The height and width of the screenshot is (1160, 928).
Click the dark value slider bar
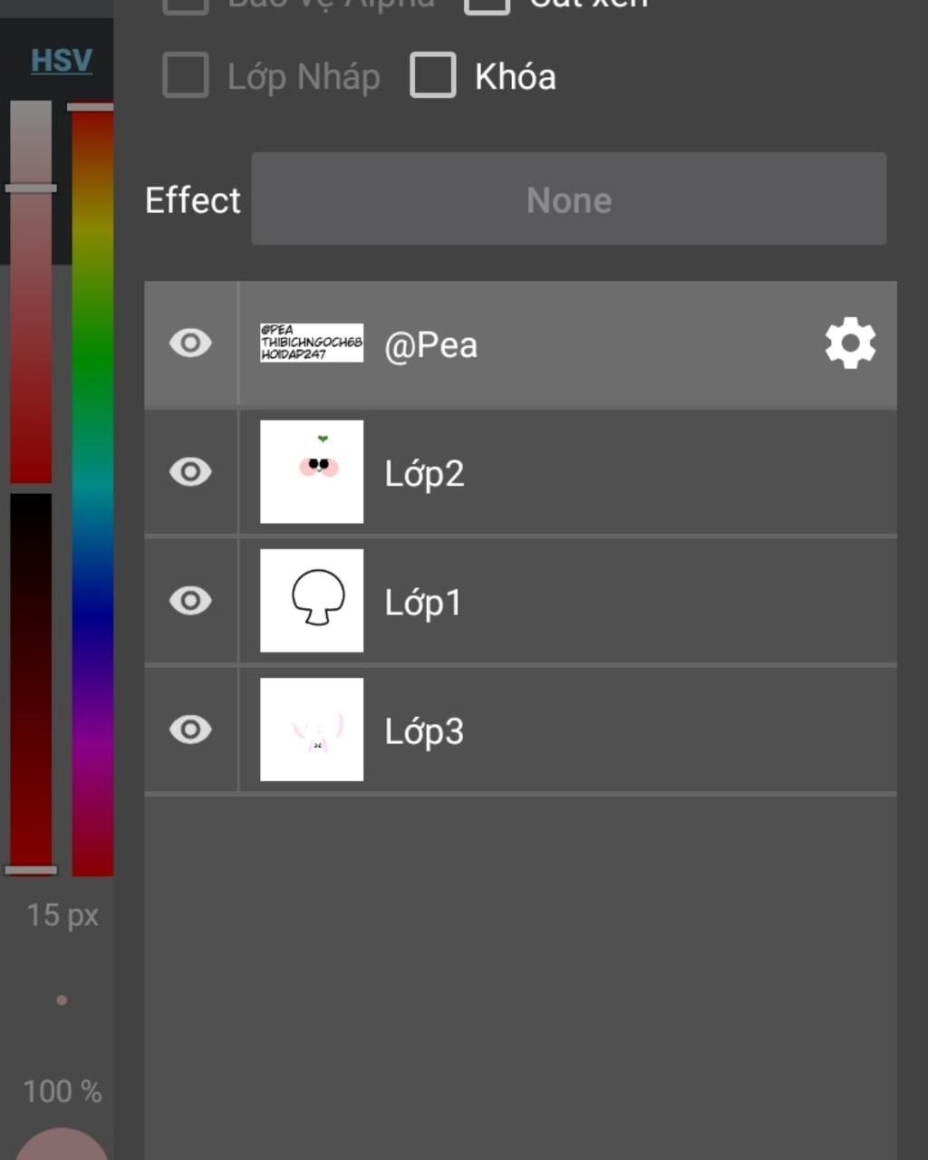[x=31, y=680]
